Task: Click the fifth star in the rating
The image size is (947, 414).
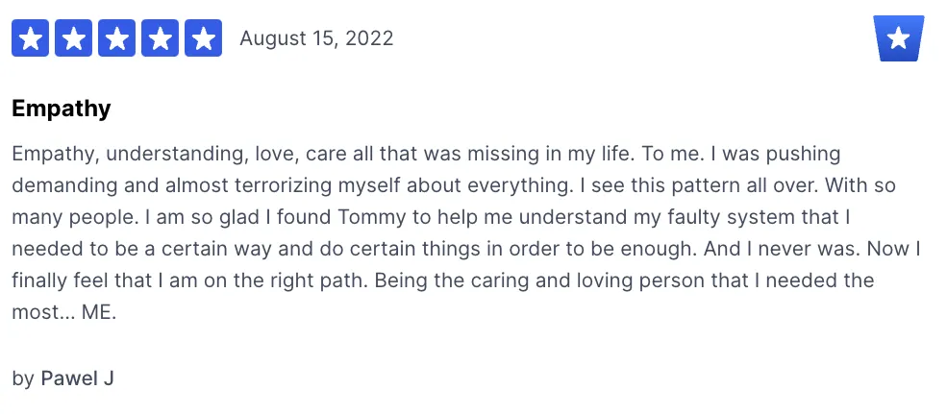Action: click(203, 38)
